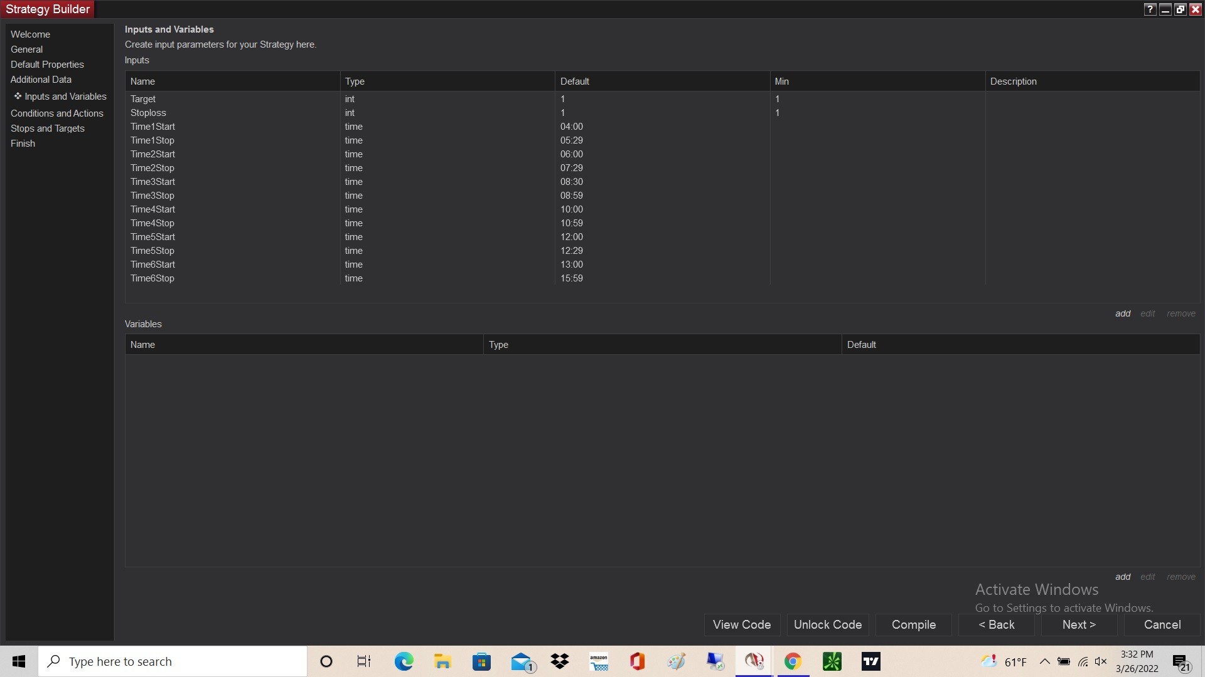The image size is (1205, 677).
Task: Open TradingView from the taskbar
Action: [870, 661]
